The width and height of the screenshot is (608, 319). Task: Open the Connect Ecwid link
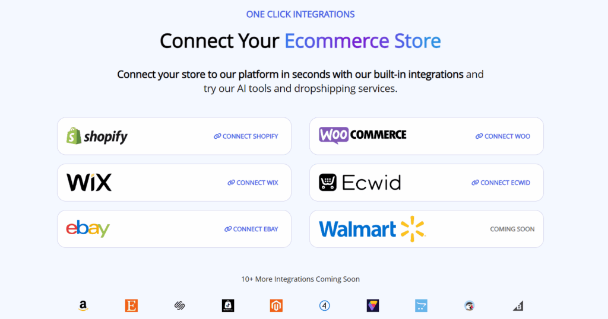click(501, 183)
